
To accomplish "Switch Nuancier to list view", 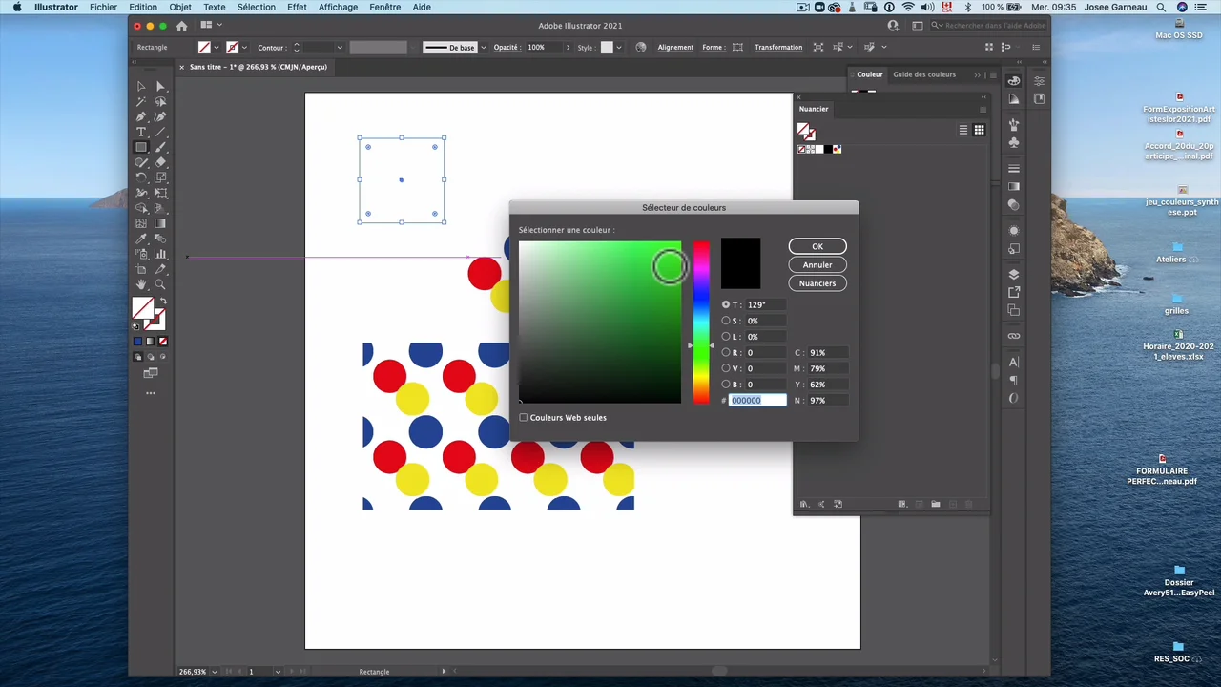I will coord(963,130).
